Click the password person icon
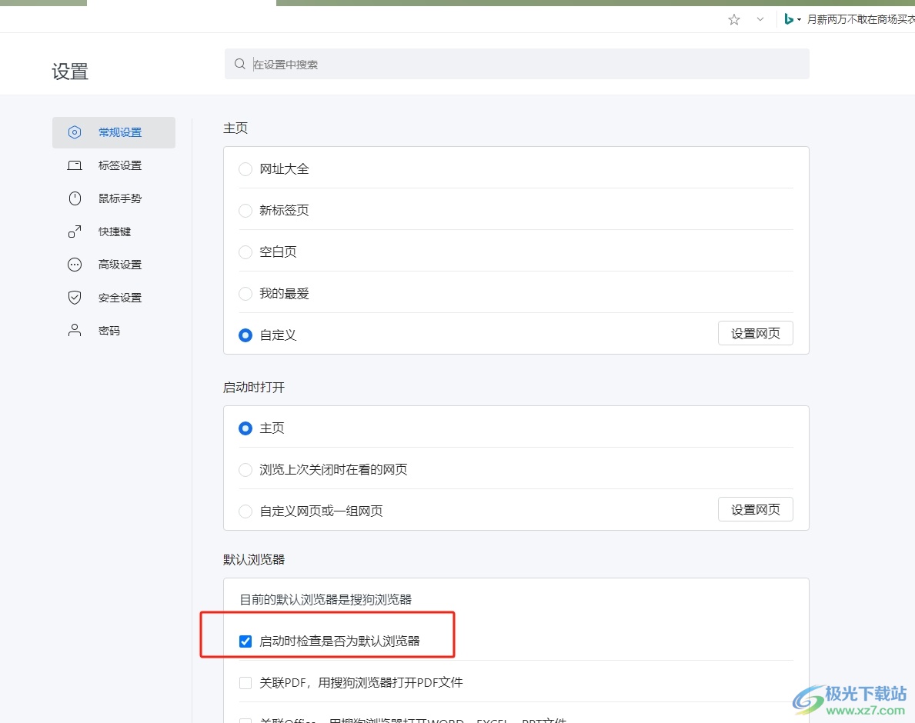 75,331
